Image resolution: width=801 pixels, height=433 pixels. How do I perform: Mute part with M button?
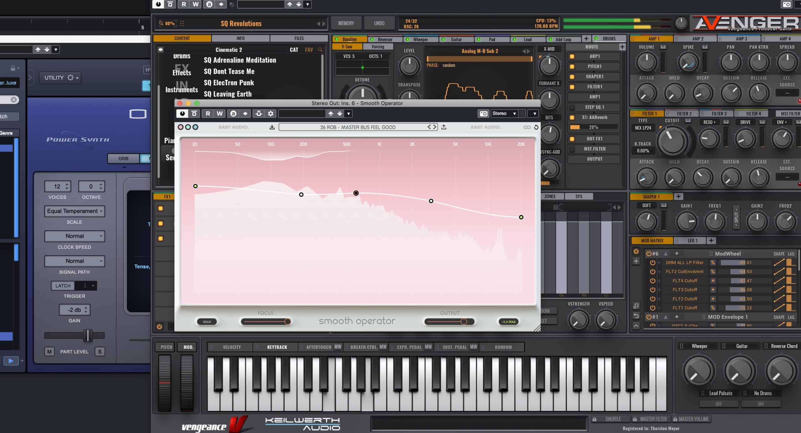pos(49,352)
